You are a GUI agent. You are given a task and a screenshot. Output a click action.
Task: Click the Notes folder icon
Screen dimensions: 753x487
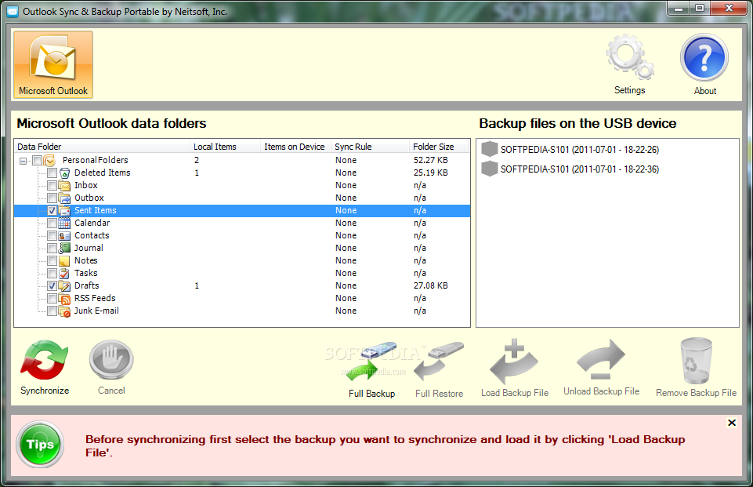pyautogui.click(x=64, y=260)
